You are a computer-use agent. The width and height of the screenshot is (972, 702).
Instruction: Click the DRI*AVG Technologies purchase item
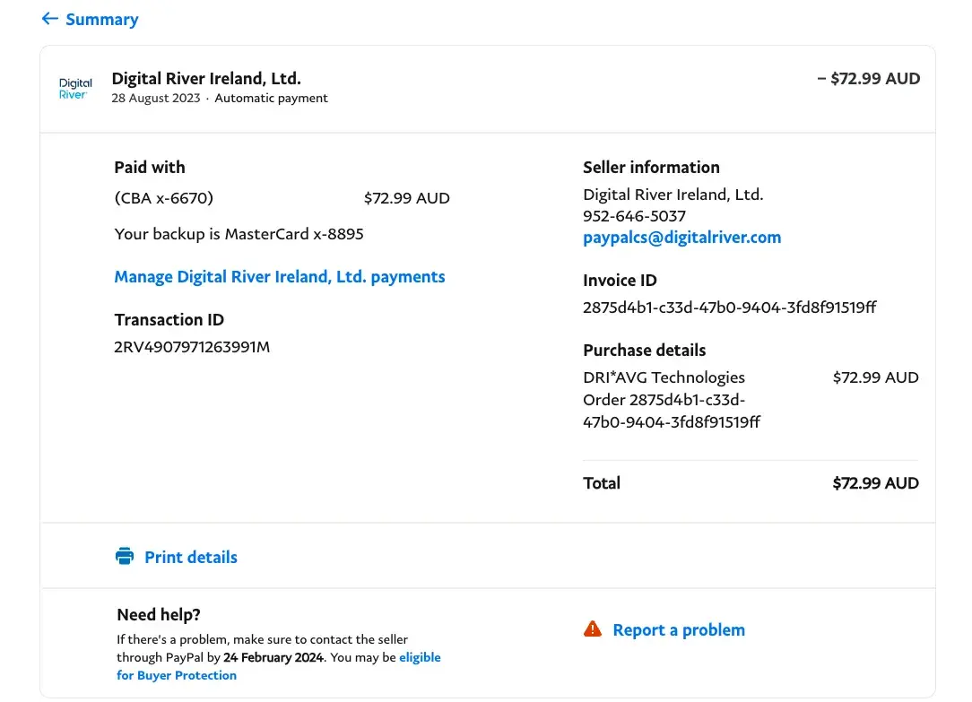click(664, 377)
